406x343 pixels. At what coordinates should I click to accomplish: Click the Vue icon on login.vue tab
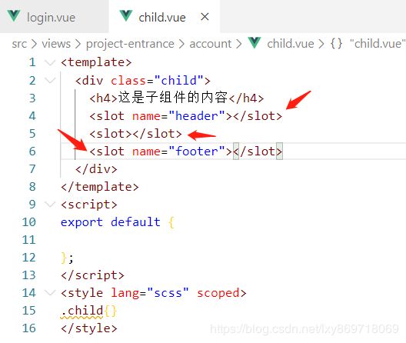tap(14, 16)
